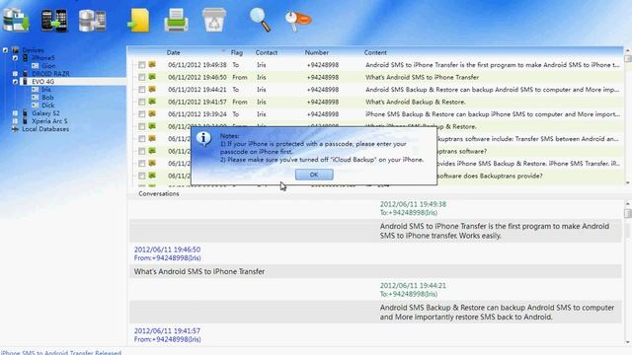Click the Conversations panel label

159,193
